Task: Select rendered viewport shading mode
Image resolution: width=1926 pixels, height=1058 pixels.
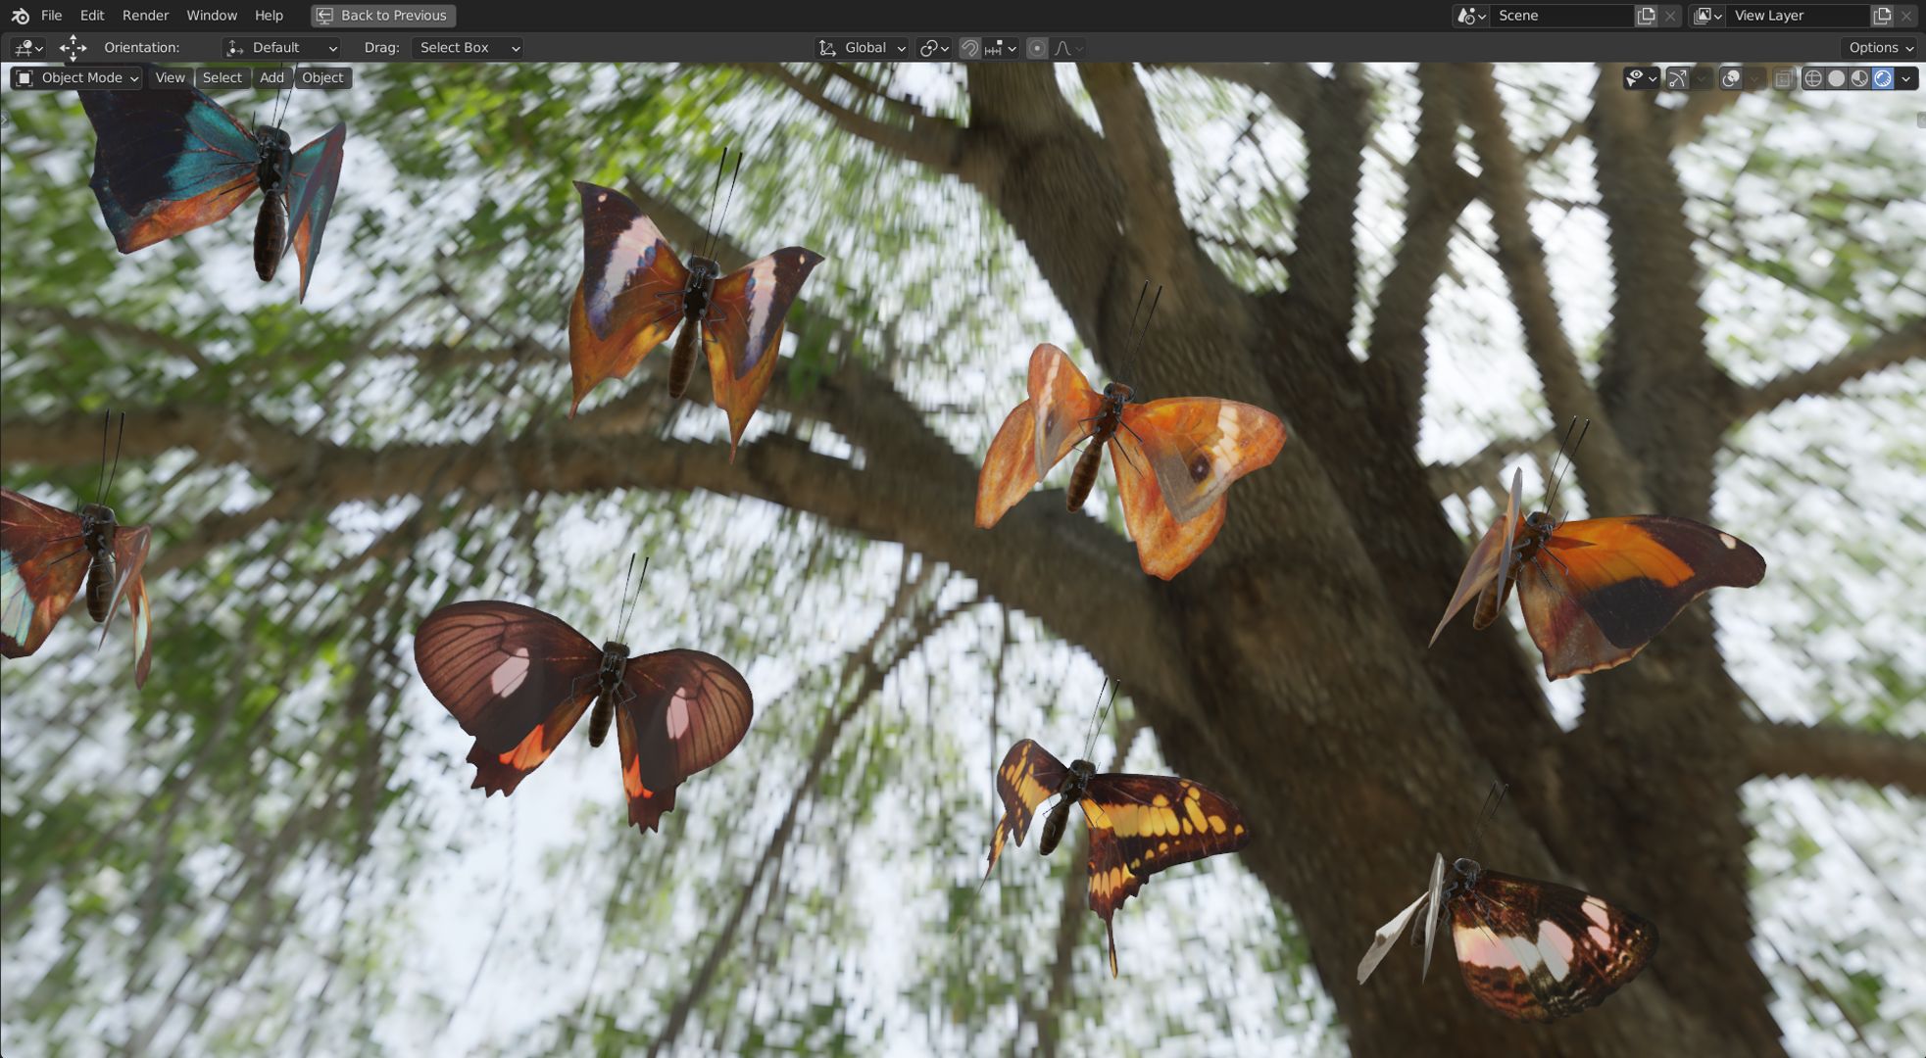Action: pos(1883,78)
